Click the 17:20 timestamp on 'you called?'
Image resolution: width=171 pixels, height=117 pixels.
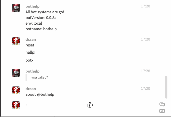pyautogui.click(x=145, y=71)
